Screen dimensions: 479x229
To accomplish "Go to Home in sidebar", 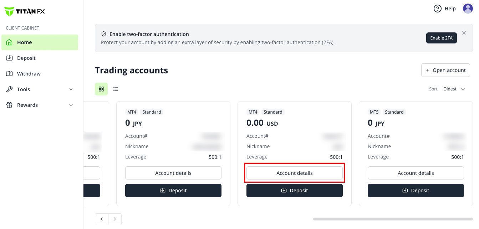I will coord(40,42).
